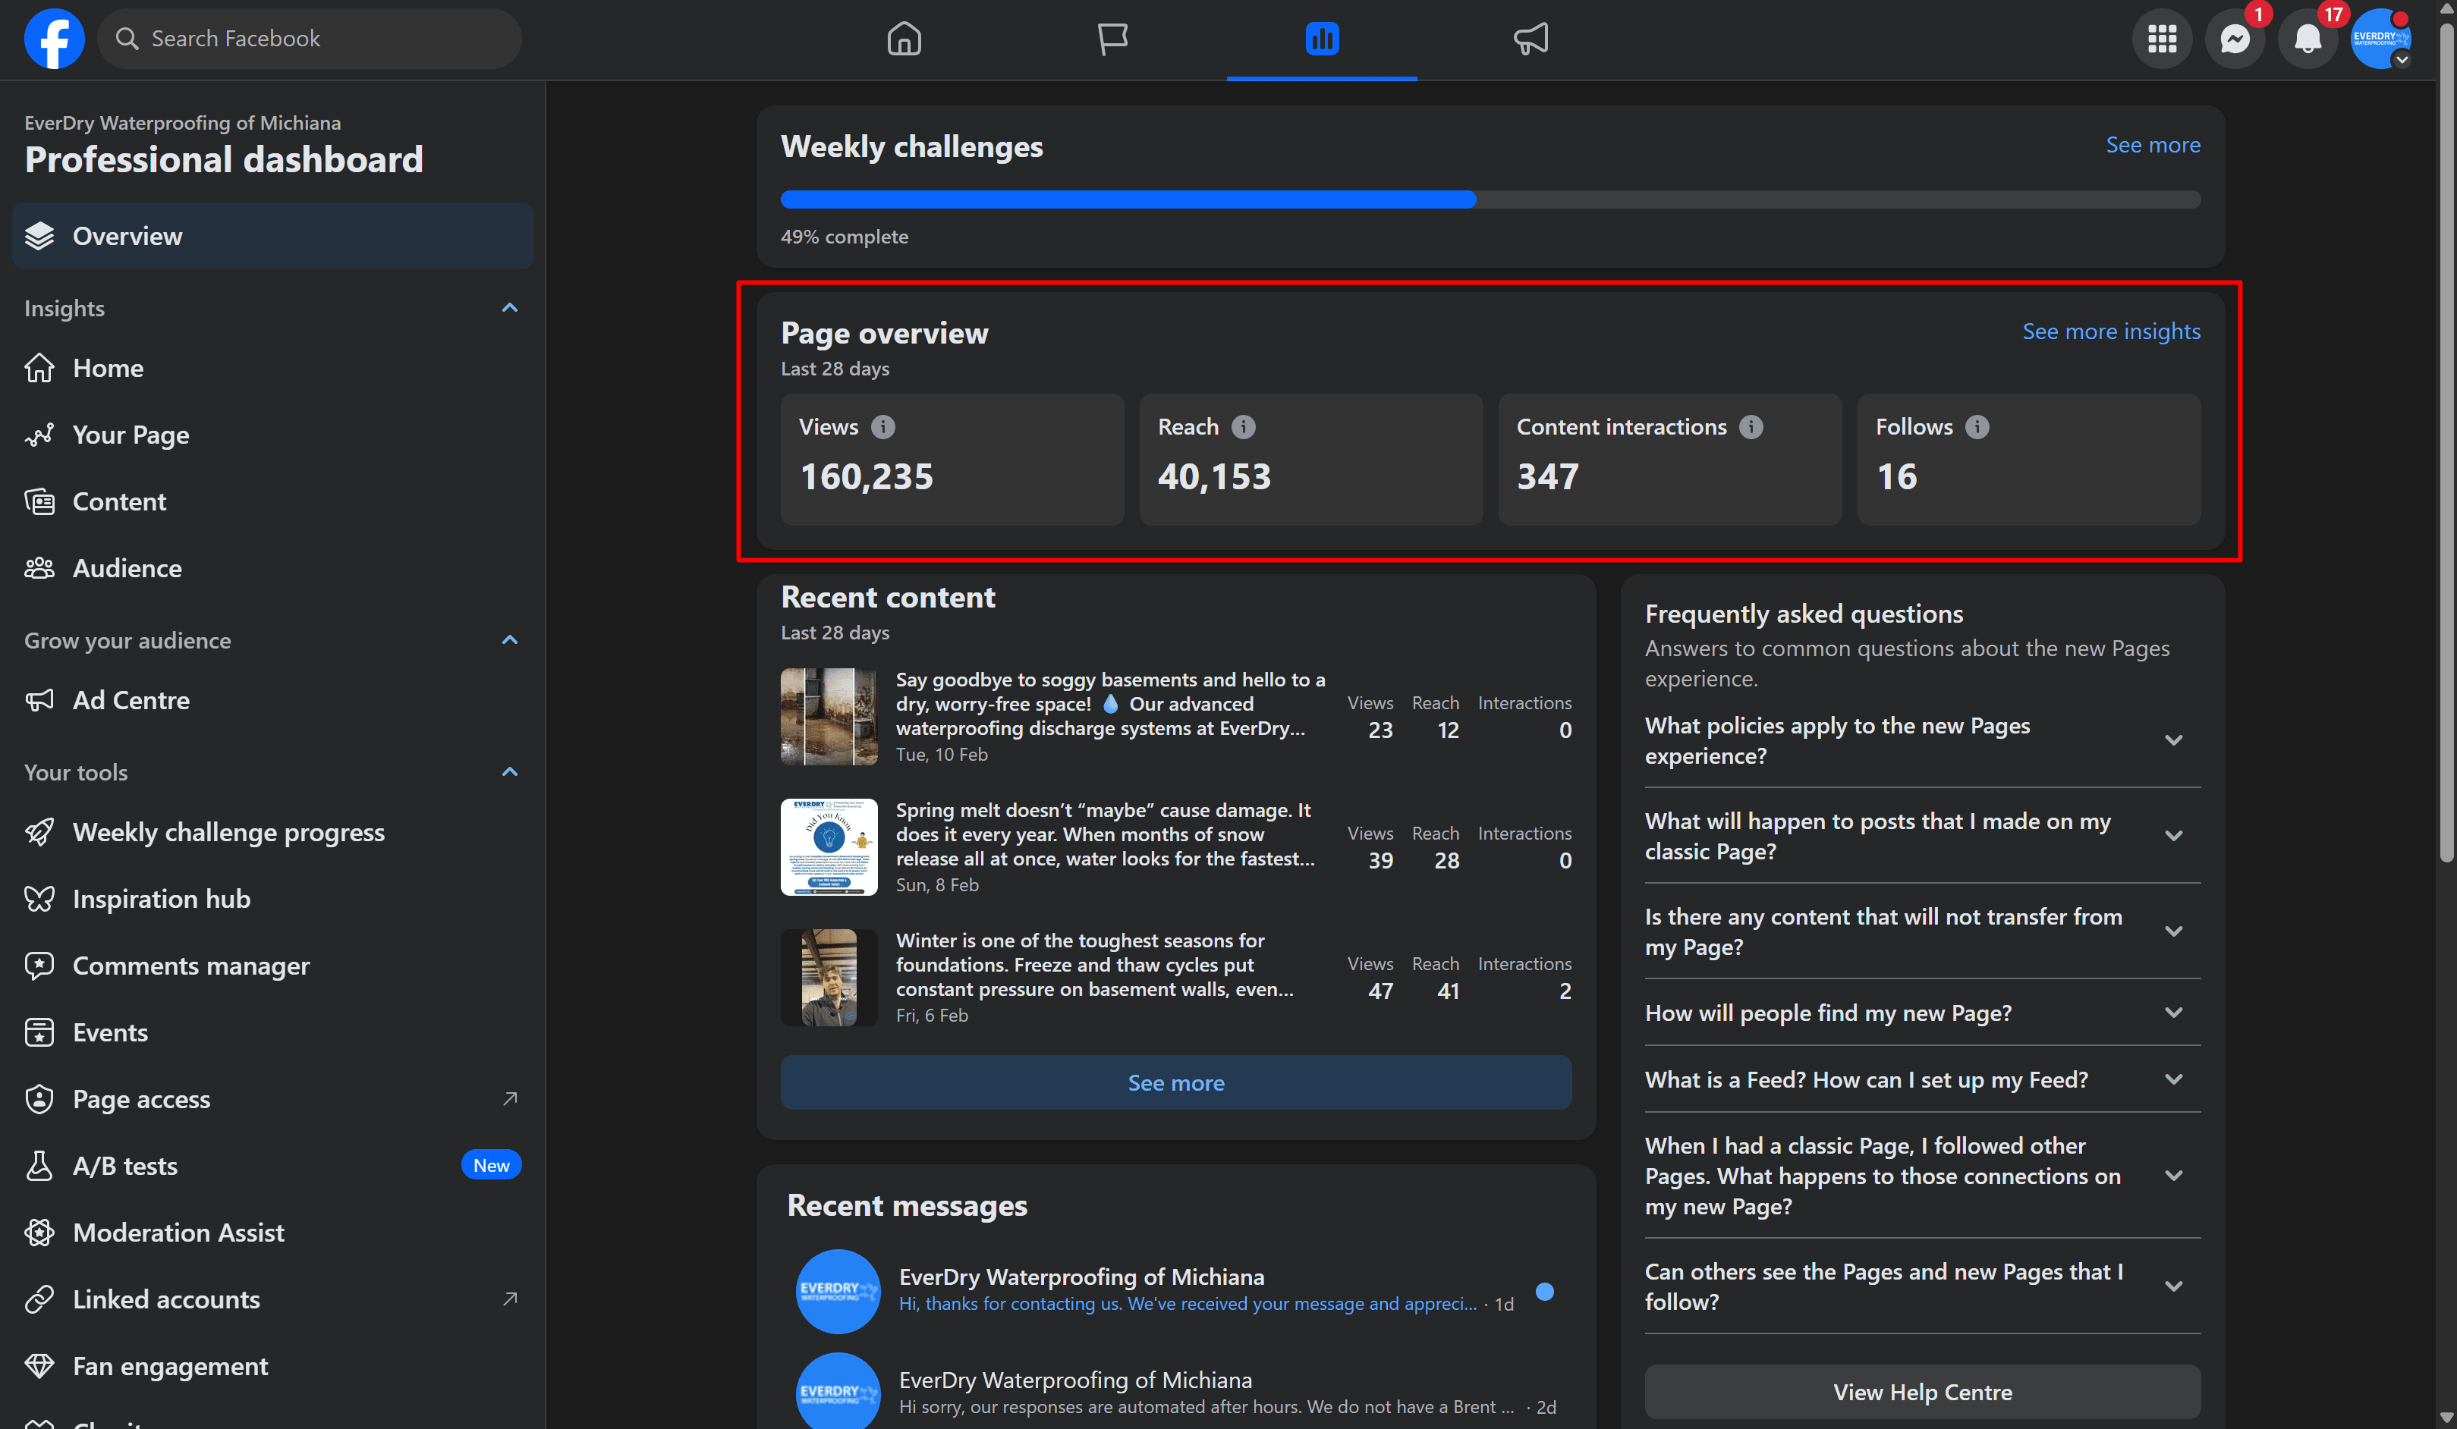Viewport: 2457px width, 1429px height.
Task: Open the EverDry profile account menu
Action: tap(2380, 39)
